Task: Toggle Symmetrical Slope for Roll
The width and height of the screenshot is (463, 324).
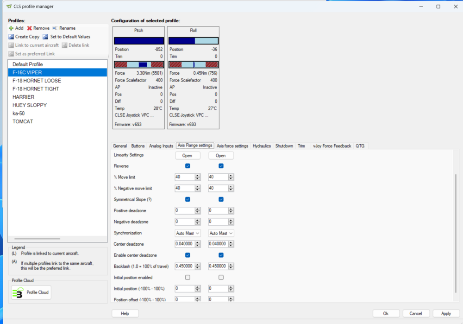Action: [x=221, y=199]
